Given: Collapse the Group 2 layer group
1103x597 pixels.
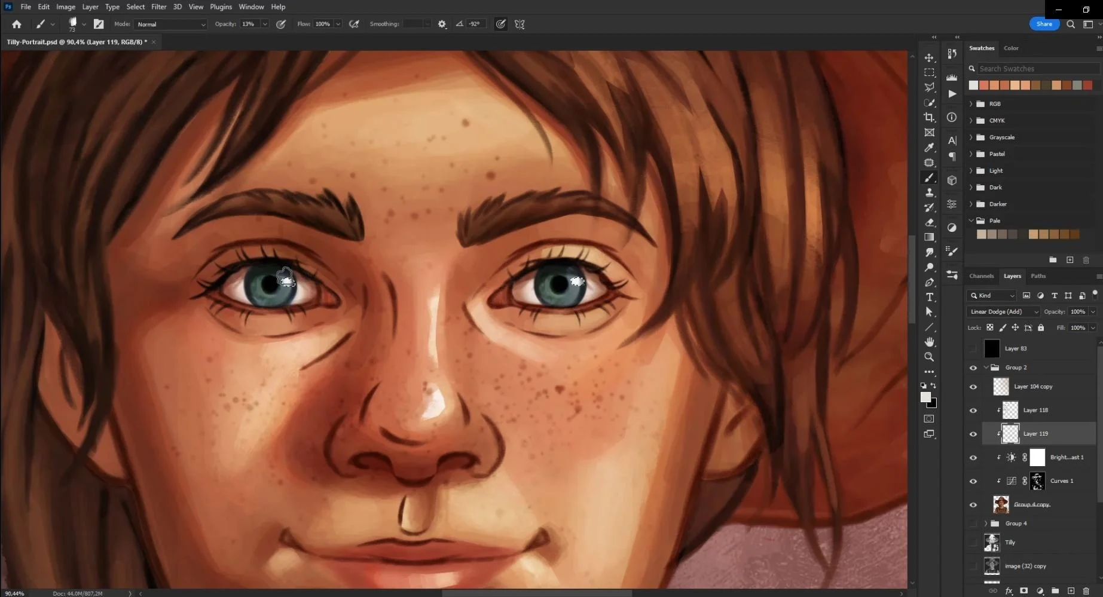Looking at the screenshot, I should [986, 368].
